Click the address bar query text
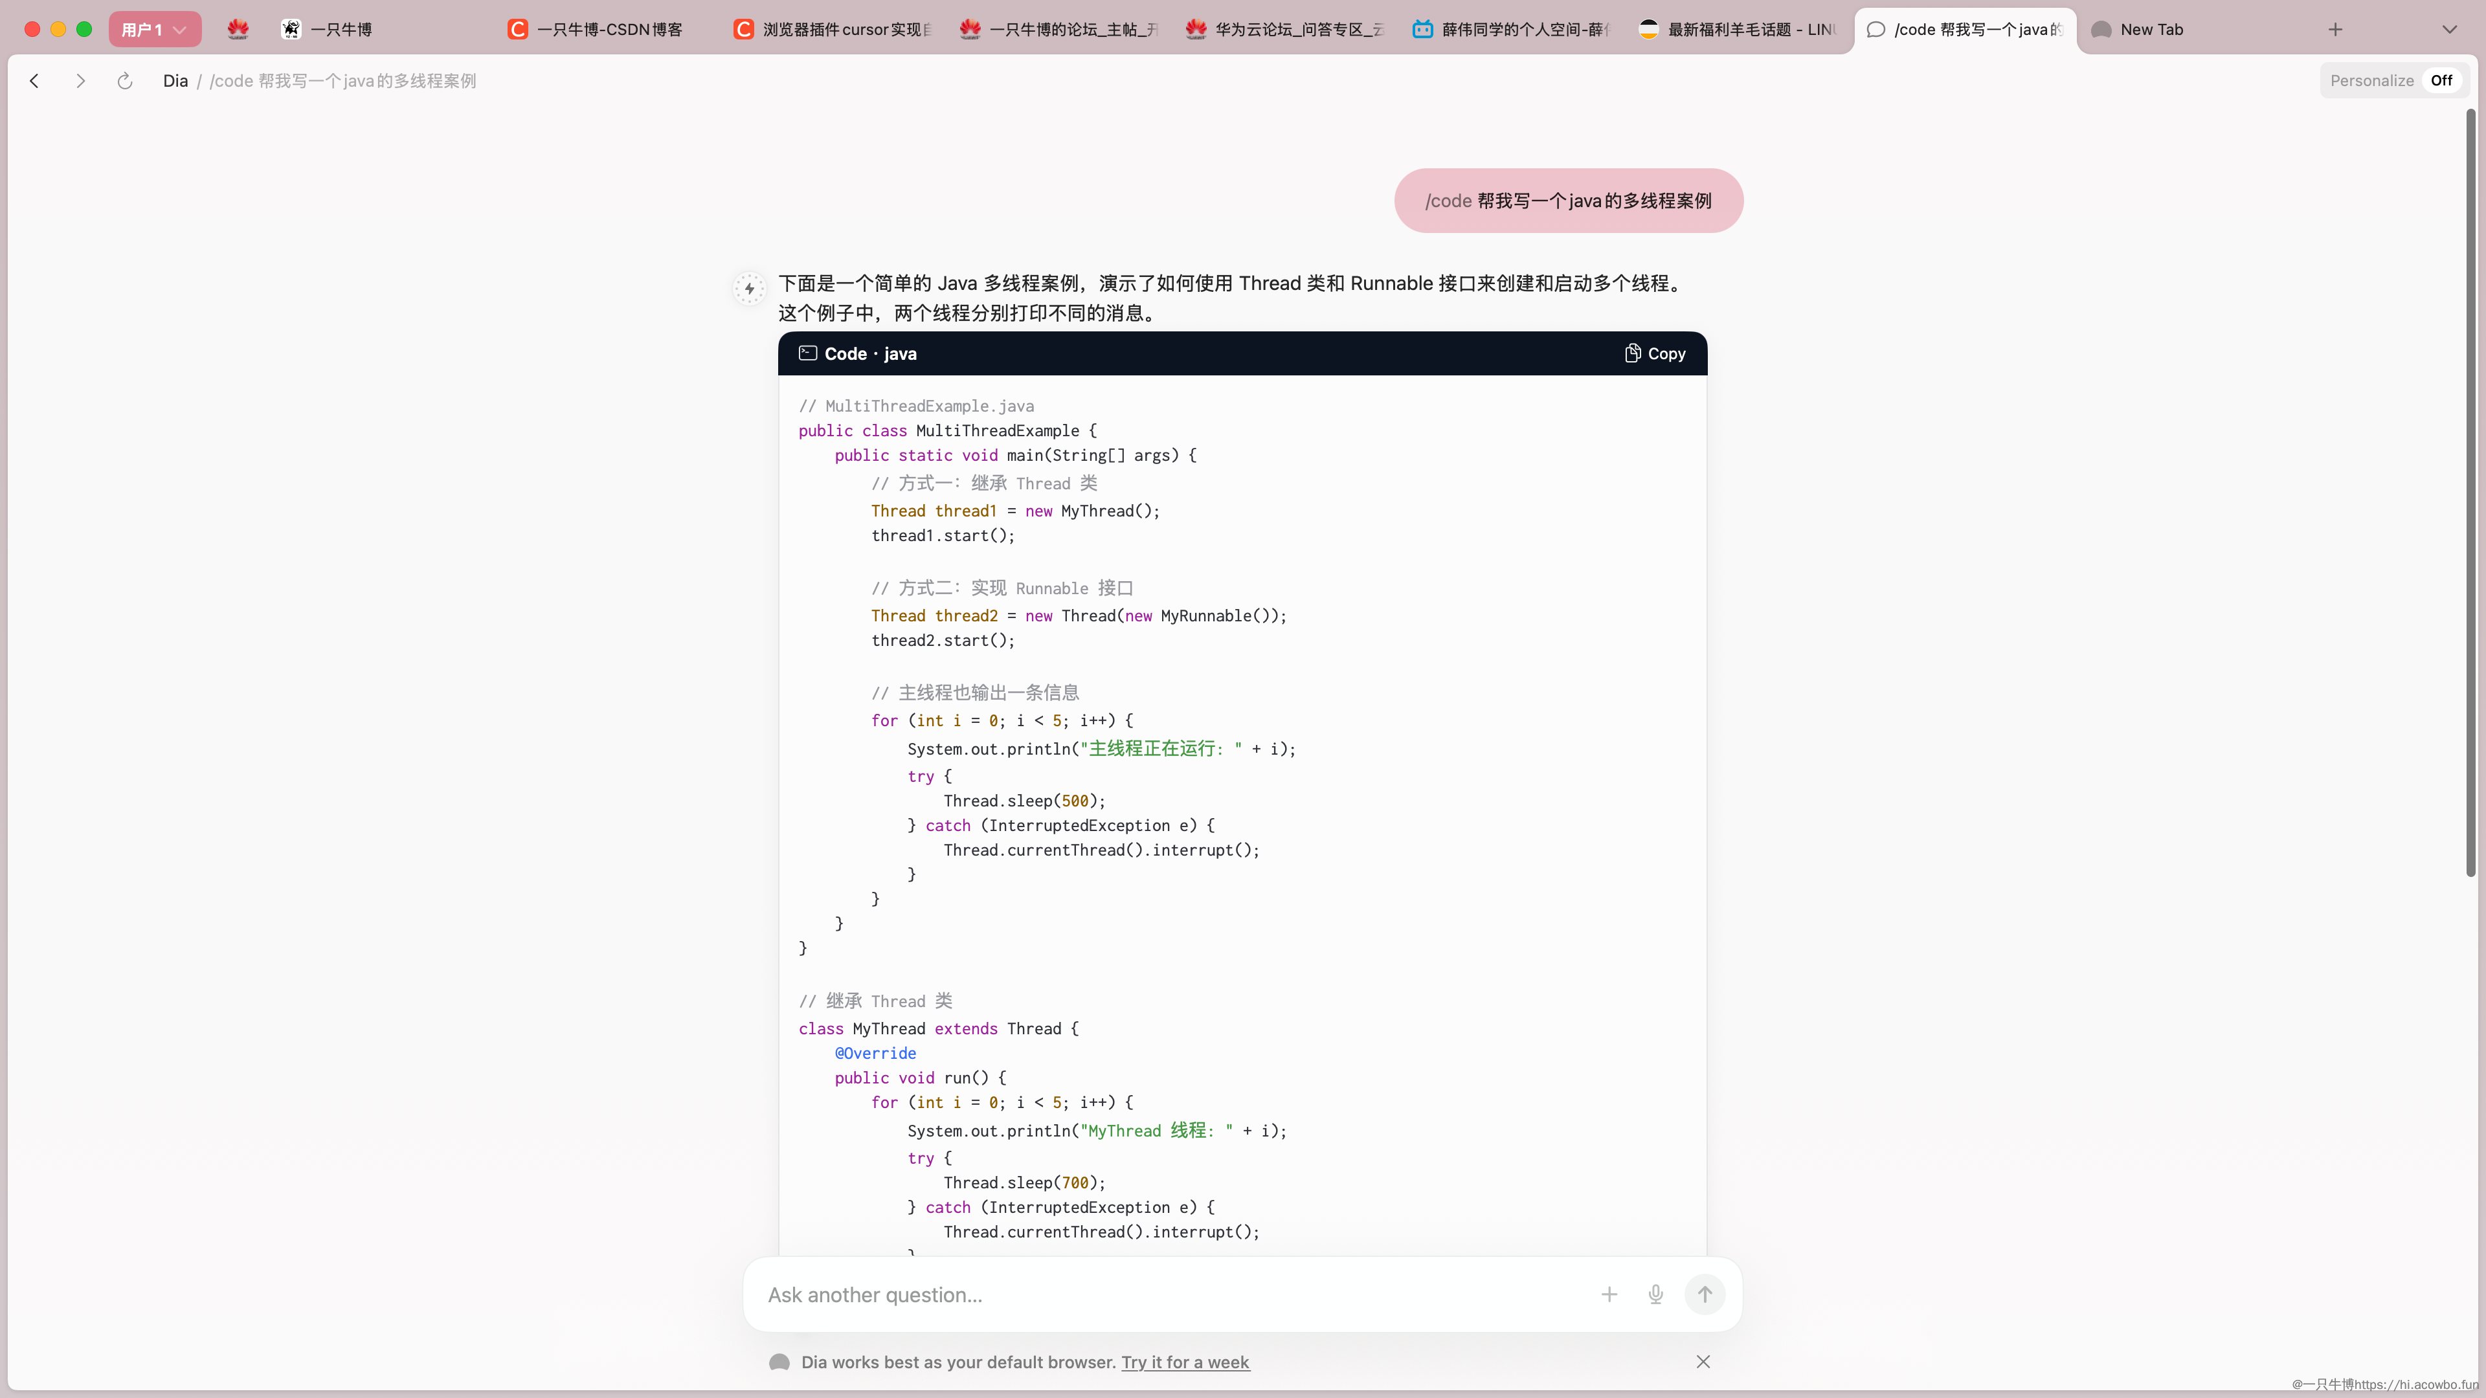This screenshot has width=2486, height=1398. click(x=342, y=81)
